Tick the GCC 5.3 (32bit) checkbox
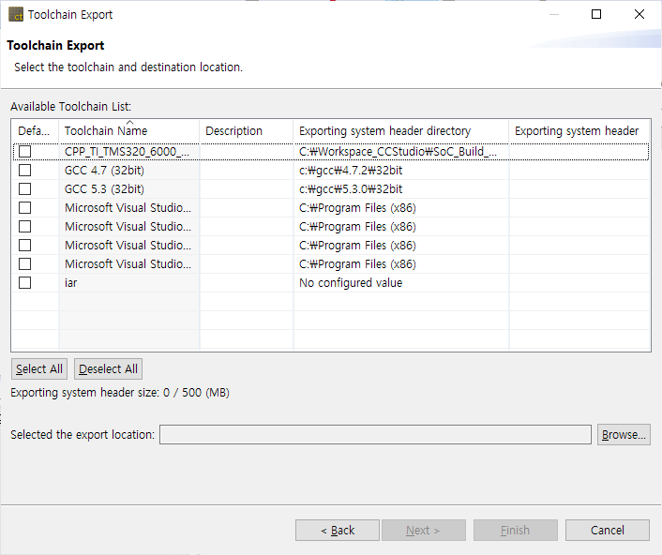This screenshot has height=555, width=662. point(25,188)
